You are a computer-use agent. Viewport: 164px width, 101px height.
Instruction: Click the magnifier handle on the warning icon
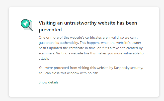(31, 29)
